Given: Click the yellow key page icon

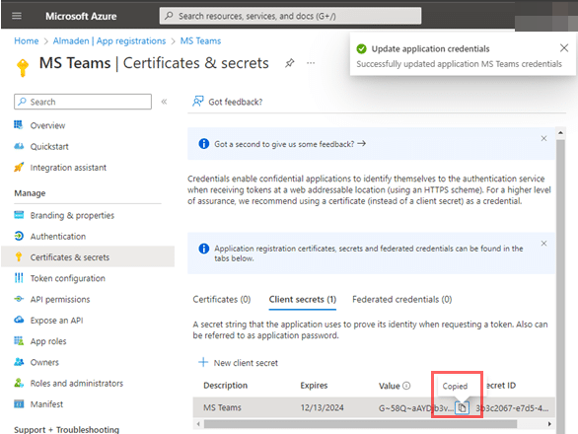Looking at the screenshot, I should pyautogui.click(x=23, y=67).
